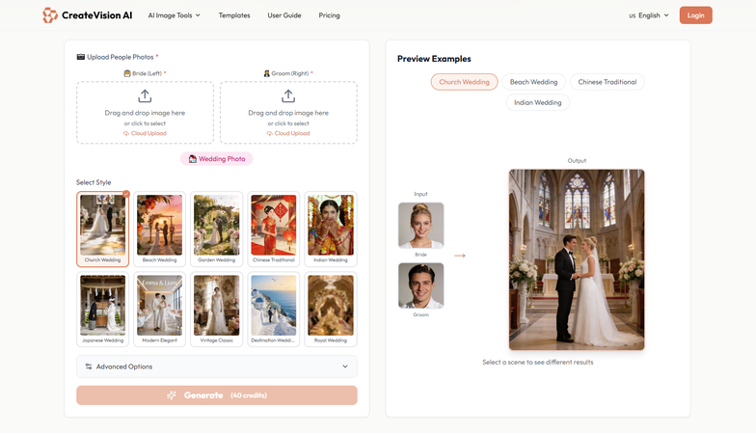Screen dimensions: 756x434
Task: Click the CreateVision AI brand name
Action: click(96, 15)
